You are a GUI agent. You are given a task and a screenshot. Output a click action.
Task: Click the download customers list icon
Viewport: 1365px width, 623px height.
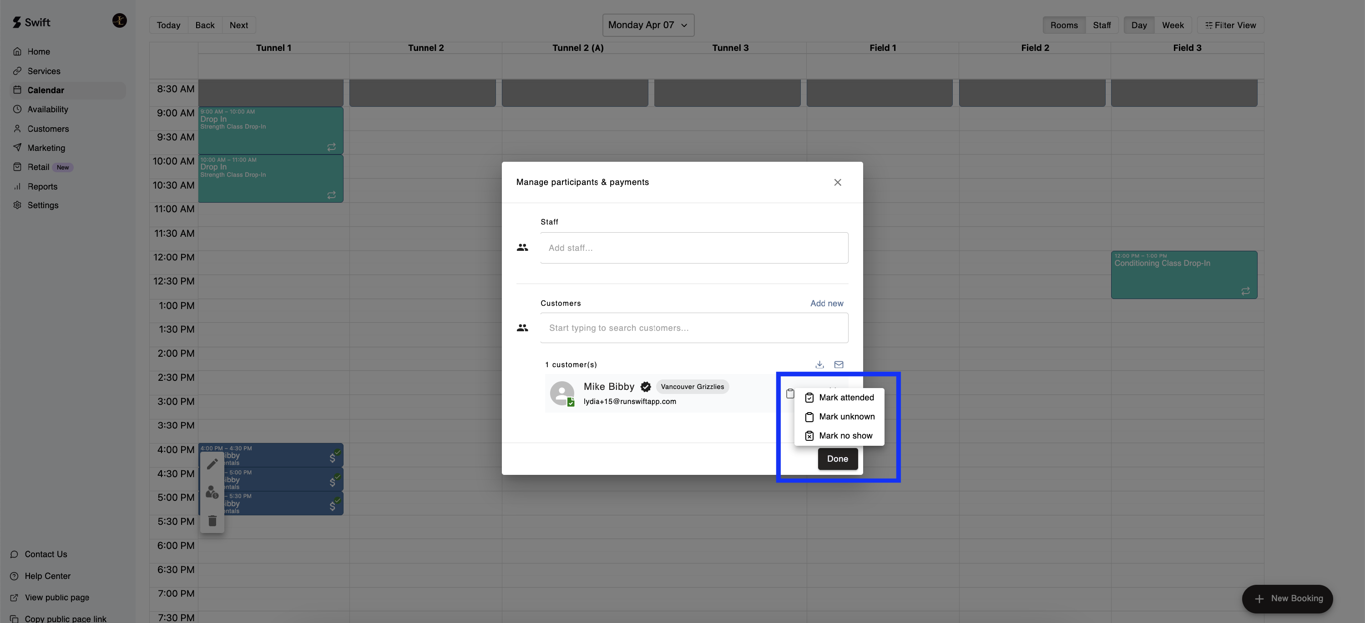click(x=819, y=364)
